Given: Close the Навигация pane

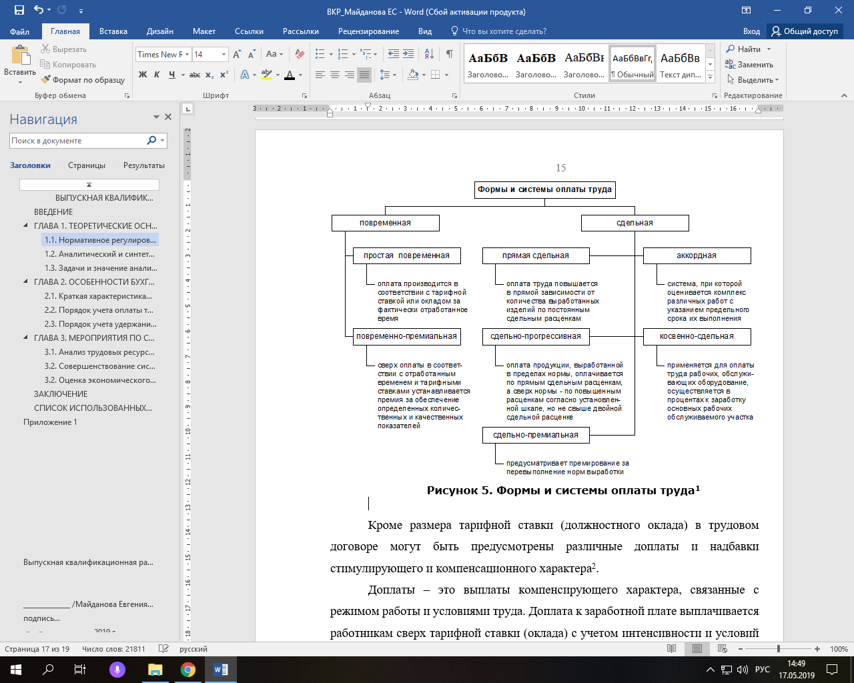Looking at the screenshot, I should click(168, 117).
